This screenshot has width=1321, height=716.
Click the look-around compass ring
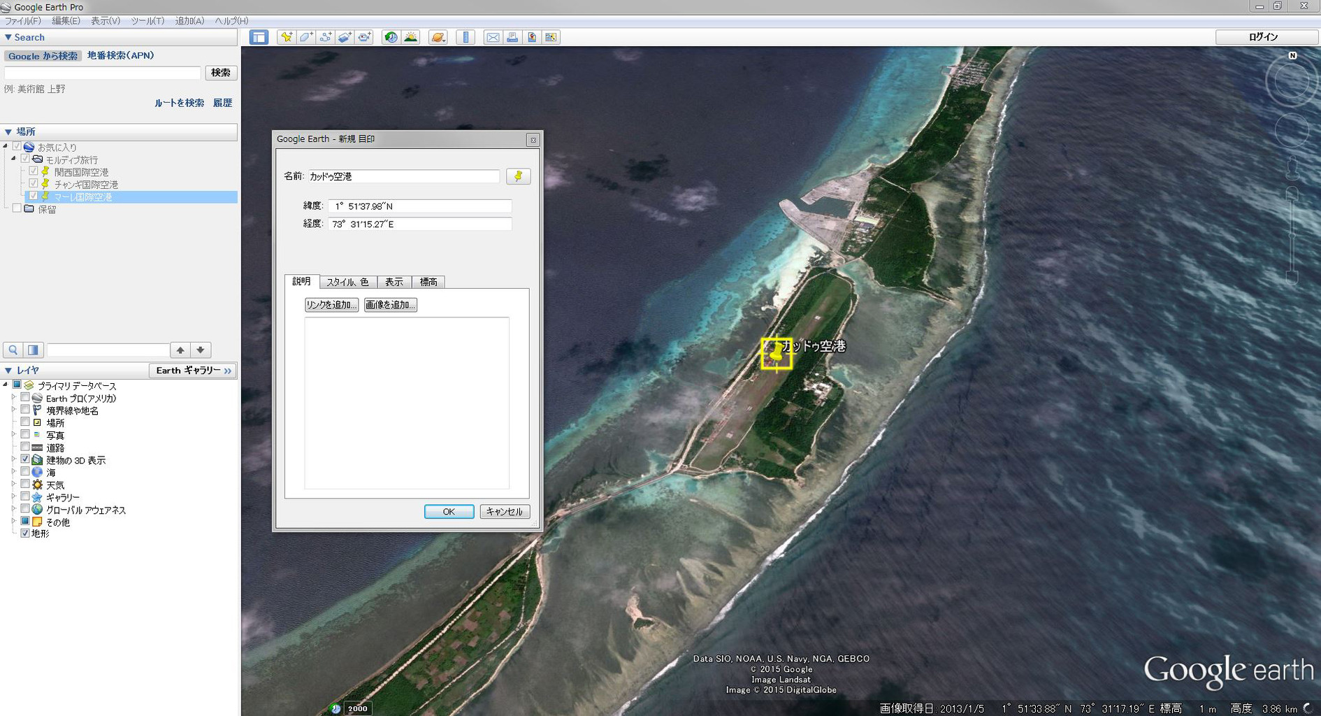point(1292,82)
